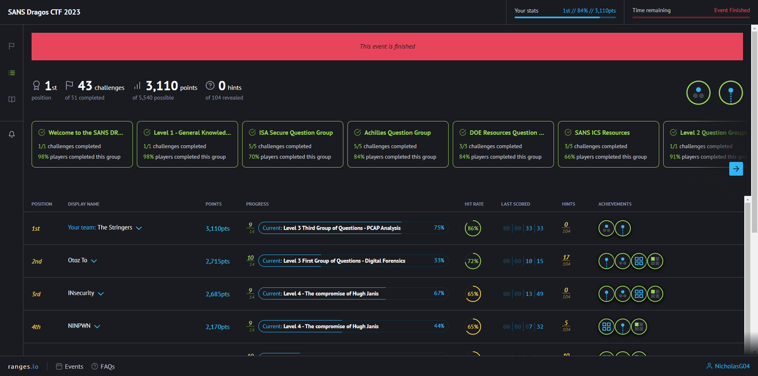
Task: Click Otoz To's blue grid achievement badge
Action: pos(639,261)
